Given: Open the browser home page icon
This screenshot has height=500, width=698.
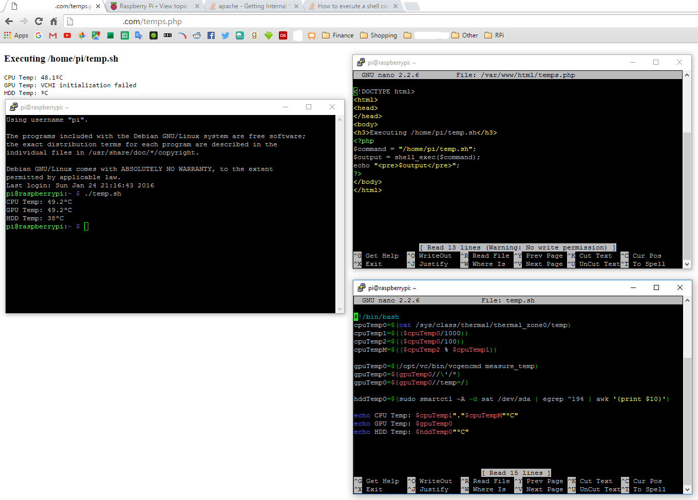Looking at the screenshot, I should (x=53, y=21).
